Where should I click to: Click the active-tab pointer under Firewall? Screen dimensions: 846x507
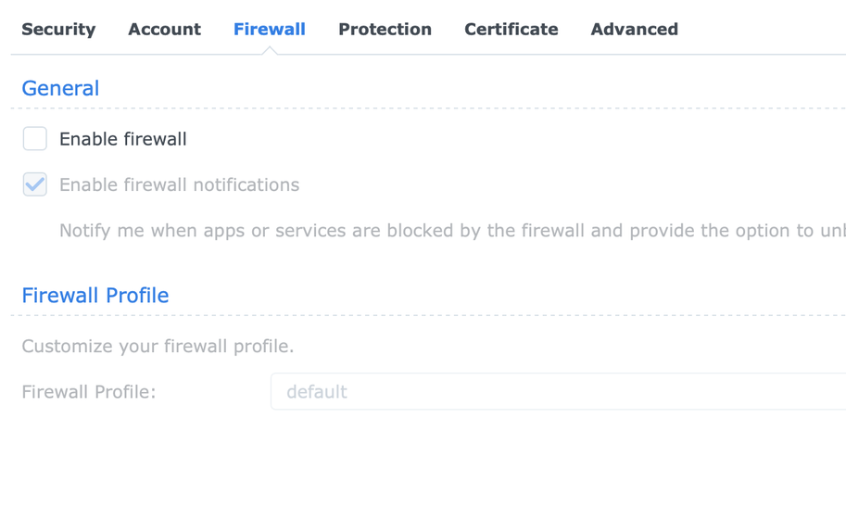(270, 51)
